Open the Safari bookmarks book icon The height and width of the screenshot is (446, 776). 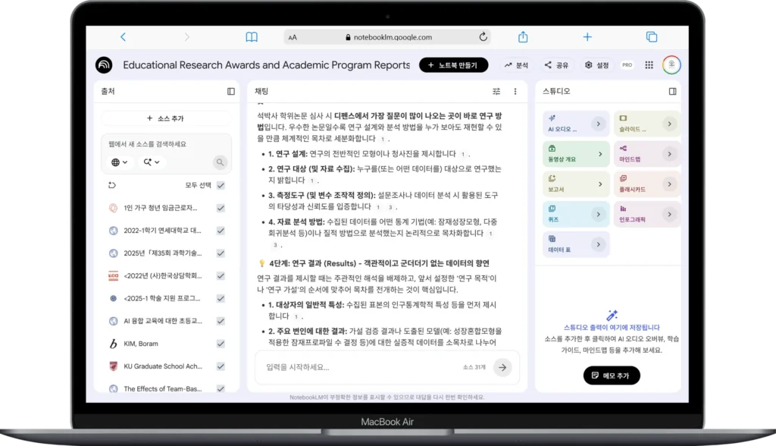coord(252,36)
